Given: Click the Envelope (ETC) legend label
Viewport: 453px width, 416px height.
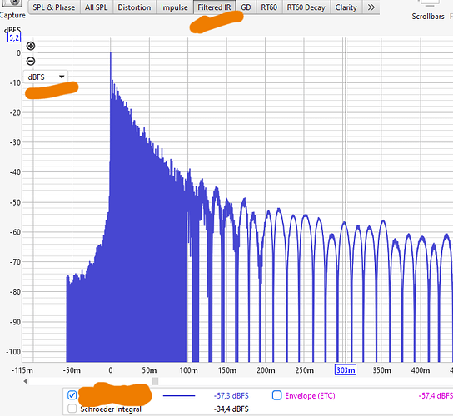Looking at the screenshot, I should [310, 395].
